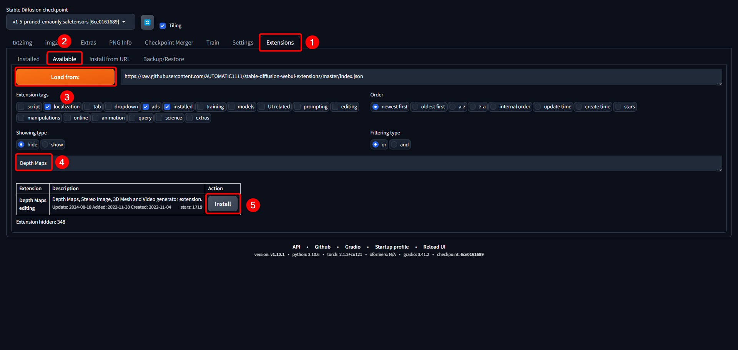The image size is (738, 350).
Task: Open the Settings tab
Action: click(243, 43)
